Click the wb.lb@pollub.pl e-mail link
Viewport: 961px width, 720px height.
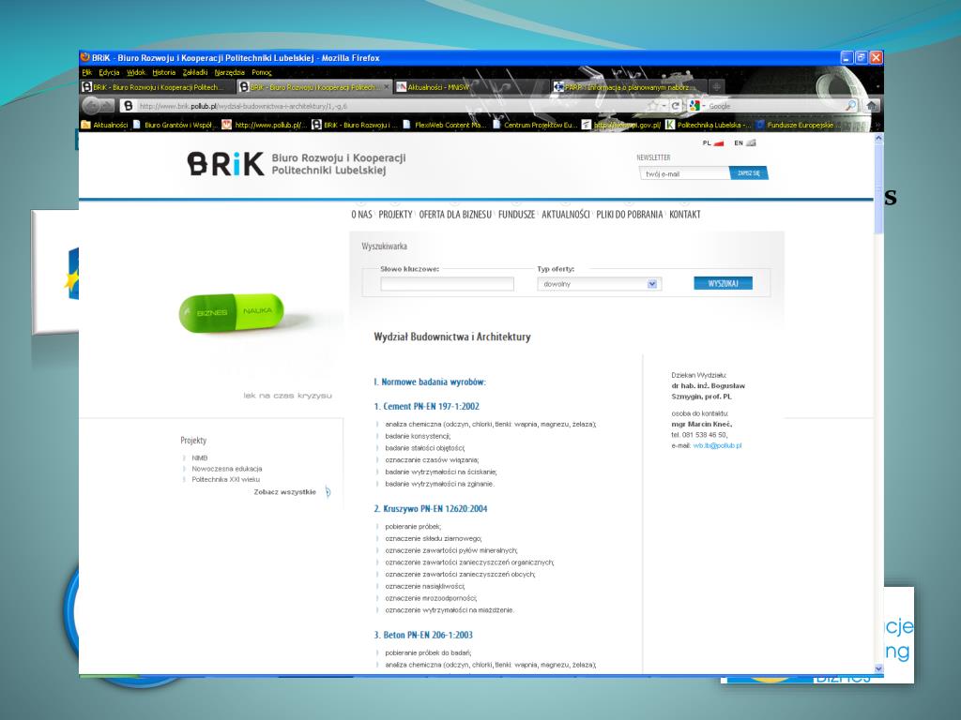tap(717, 445)
